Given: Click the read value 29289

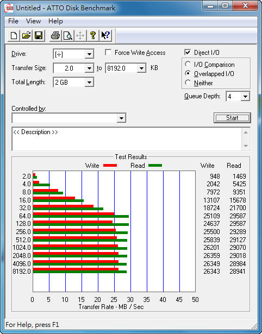Looking at the screenshot, I should tap(238, 231).
